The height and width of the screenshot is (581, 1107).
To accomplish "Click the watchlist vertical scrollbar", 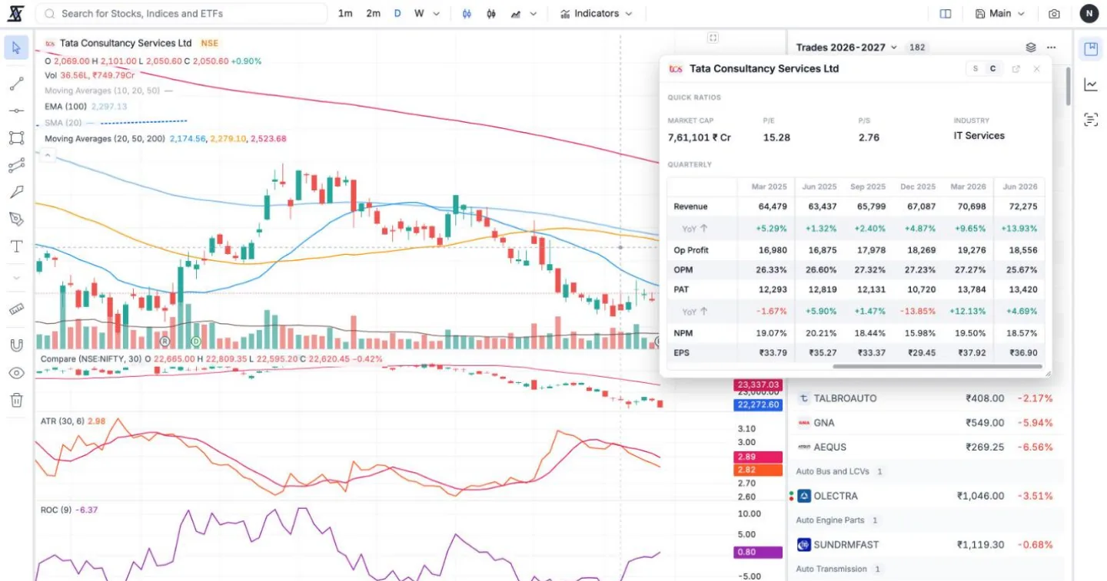I will coord(1068,86).
